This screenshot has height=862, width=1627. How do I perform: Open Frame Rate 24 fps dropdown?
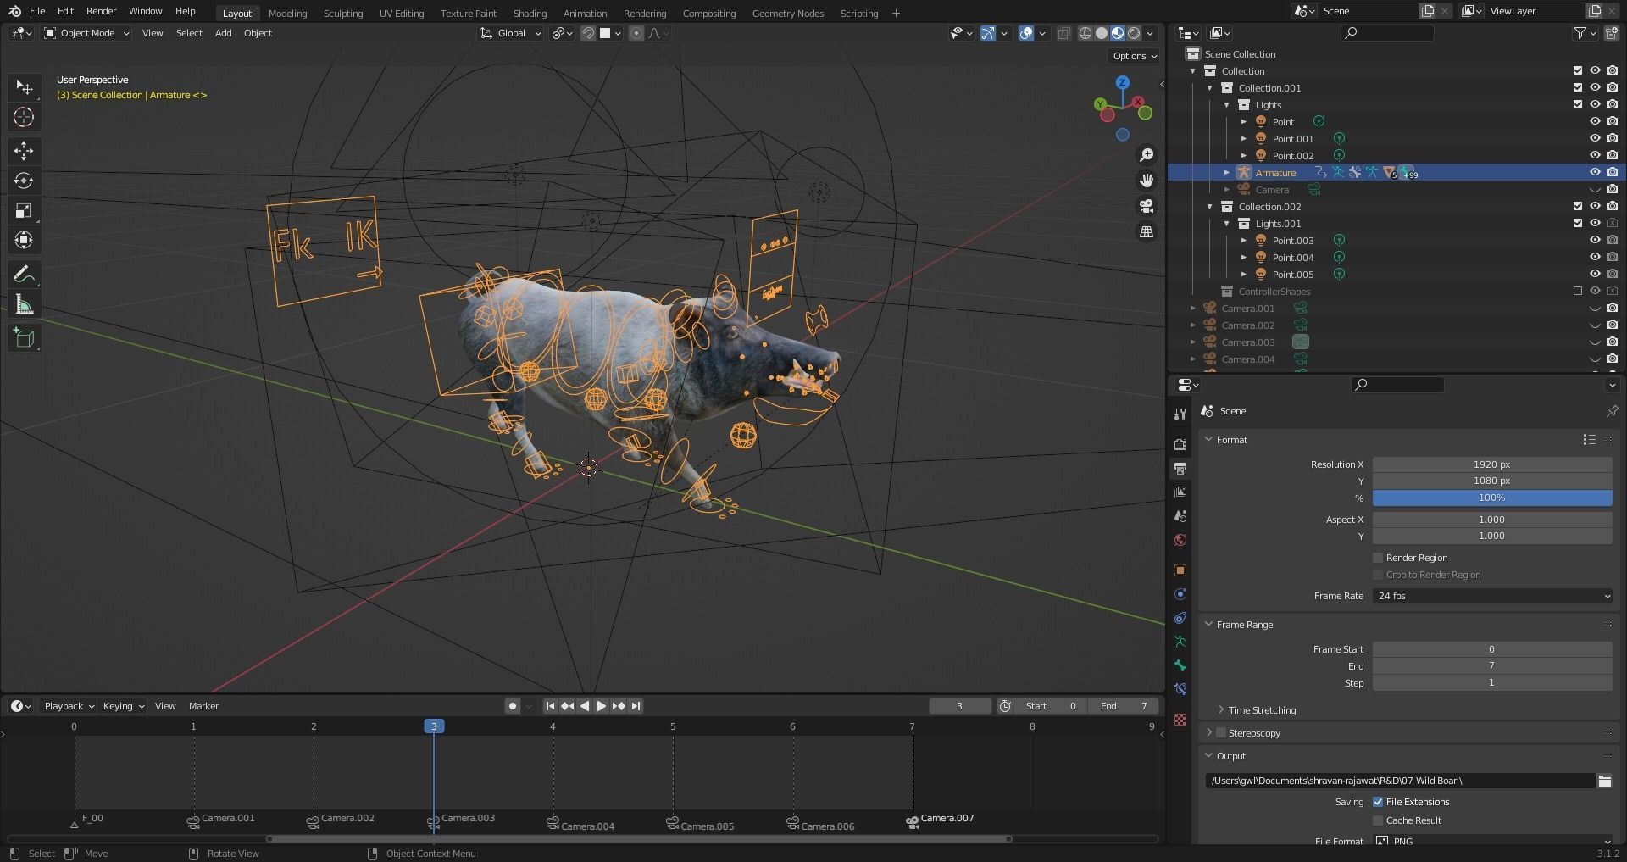click(x=1492, y=596)
